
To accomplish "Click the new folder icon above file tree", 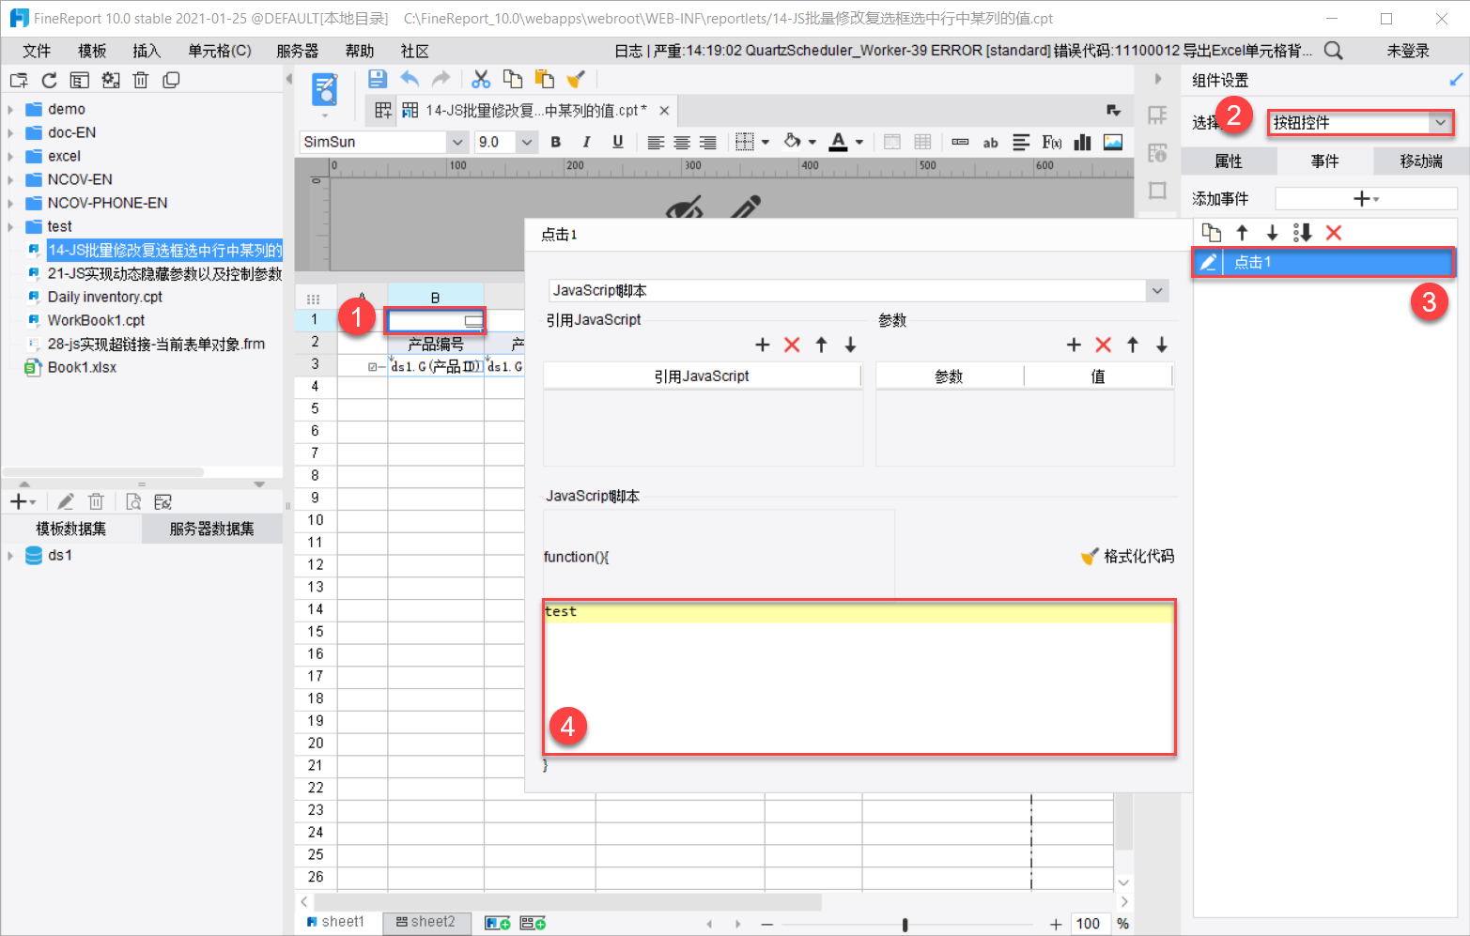I will [19, 81].
